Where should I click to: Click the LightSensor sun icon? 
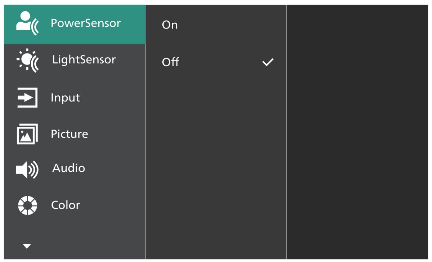point(27,60)
